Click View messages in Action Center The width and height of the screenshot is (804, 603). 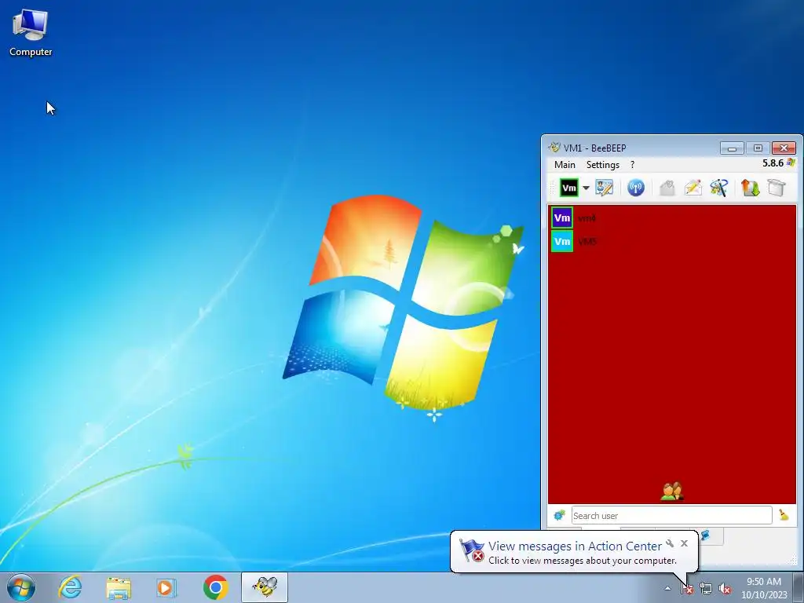[574, 546]
